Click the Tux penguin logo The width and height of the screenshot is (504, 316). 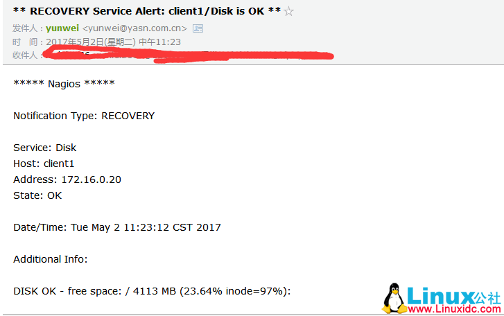click(x=394, y=299)
